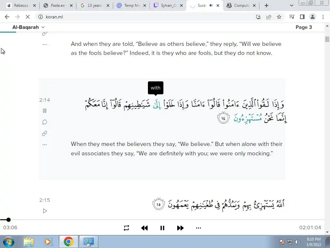
Task: Open tafsir comment icon for verse 2:14
Action: tap(44, 122)
